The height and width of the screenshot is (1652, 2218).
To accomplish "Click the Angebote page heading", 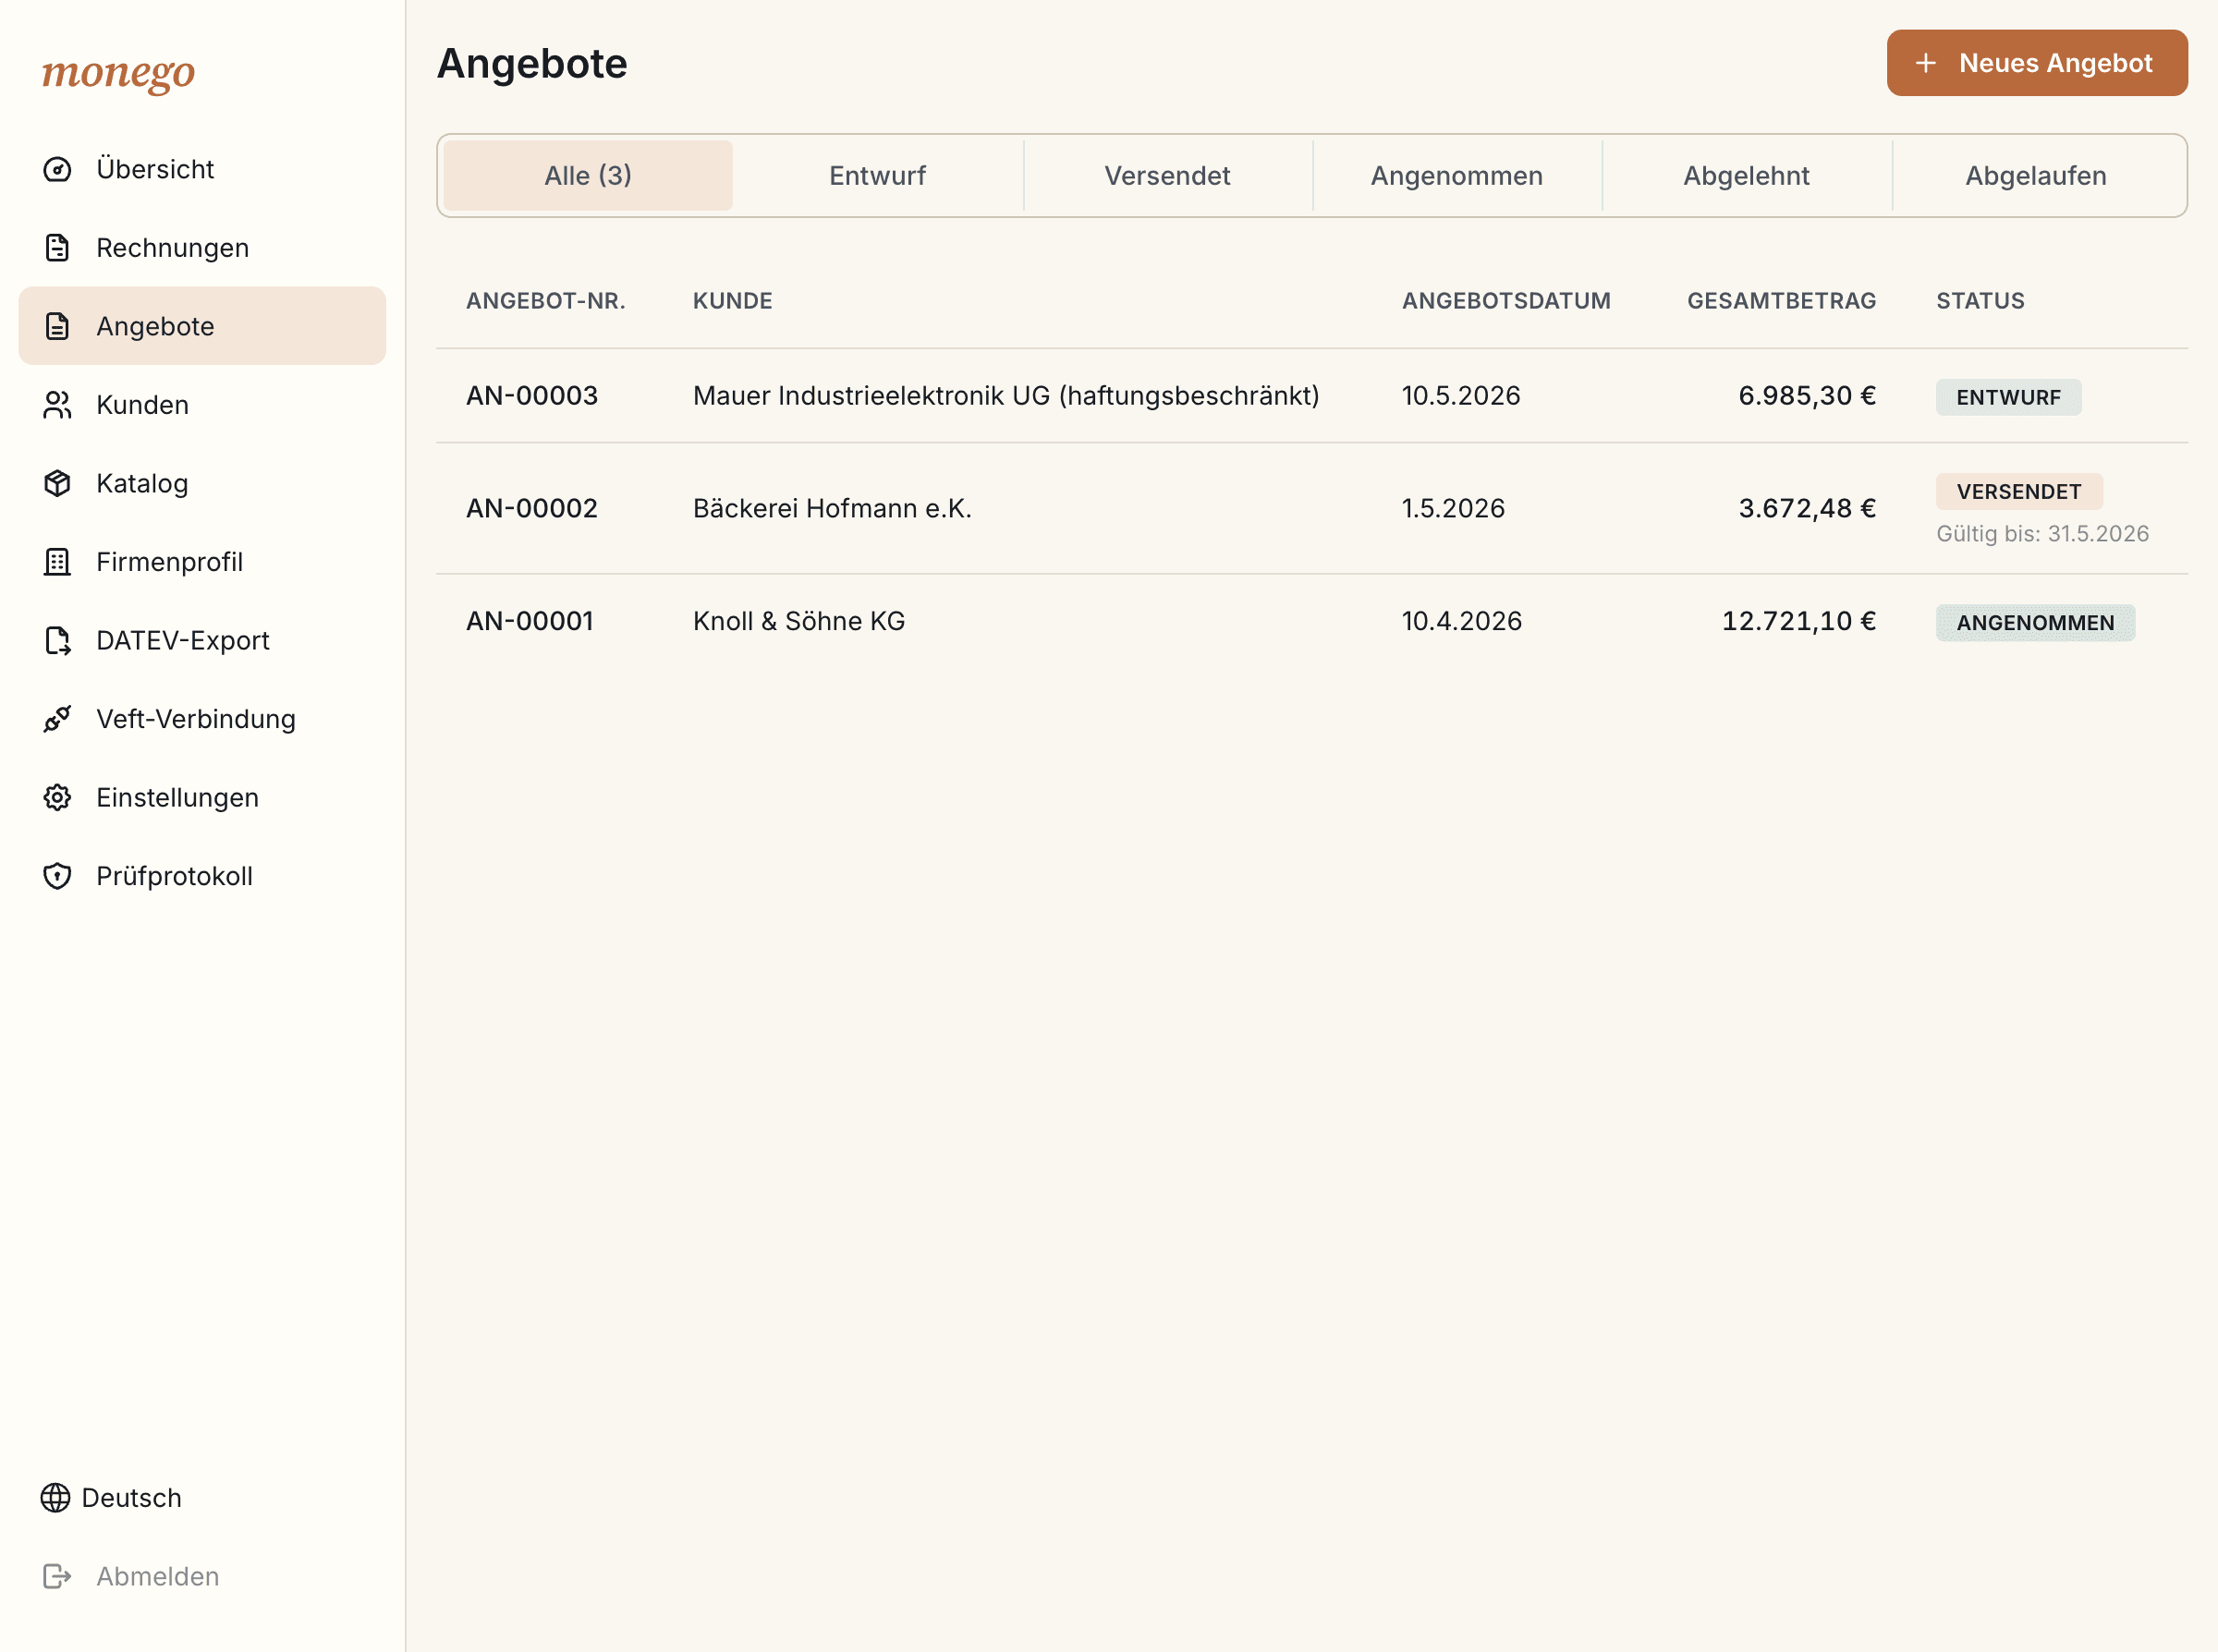I will click(532, 64).
